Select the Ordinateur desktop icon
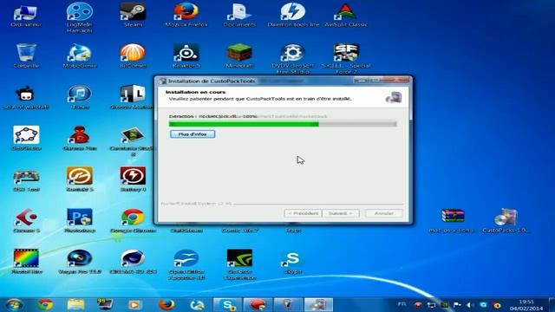The width and height of the screenshot is (555, 312). [x=26, y=15]
